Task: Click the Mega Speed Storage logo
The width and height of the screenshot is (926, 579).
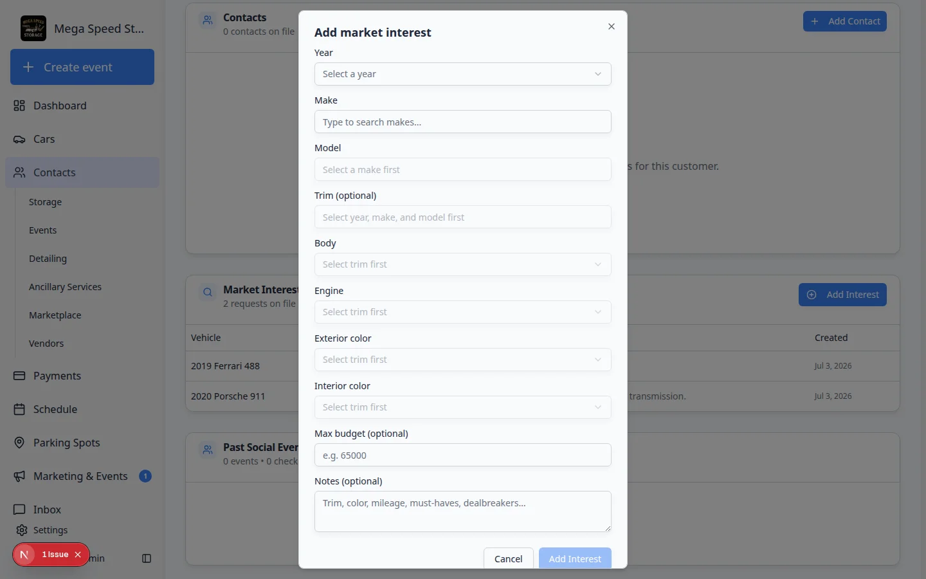Action: 33,28
